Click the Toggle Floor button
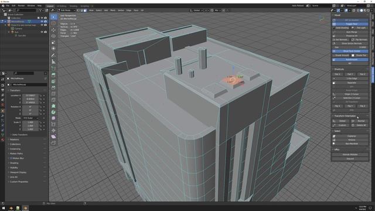375x211 pixels. tap(350, 24)
